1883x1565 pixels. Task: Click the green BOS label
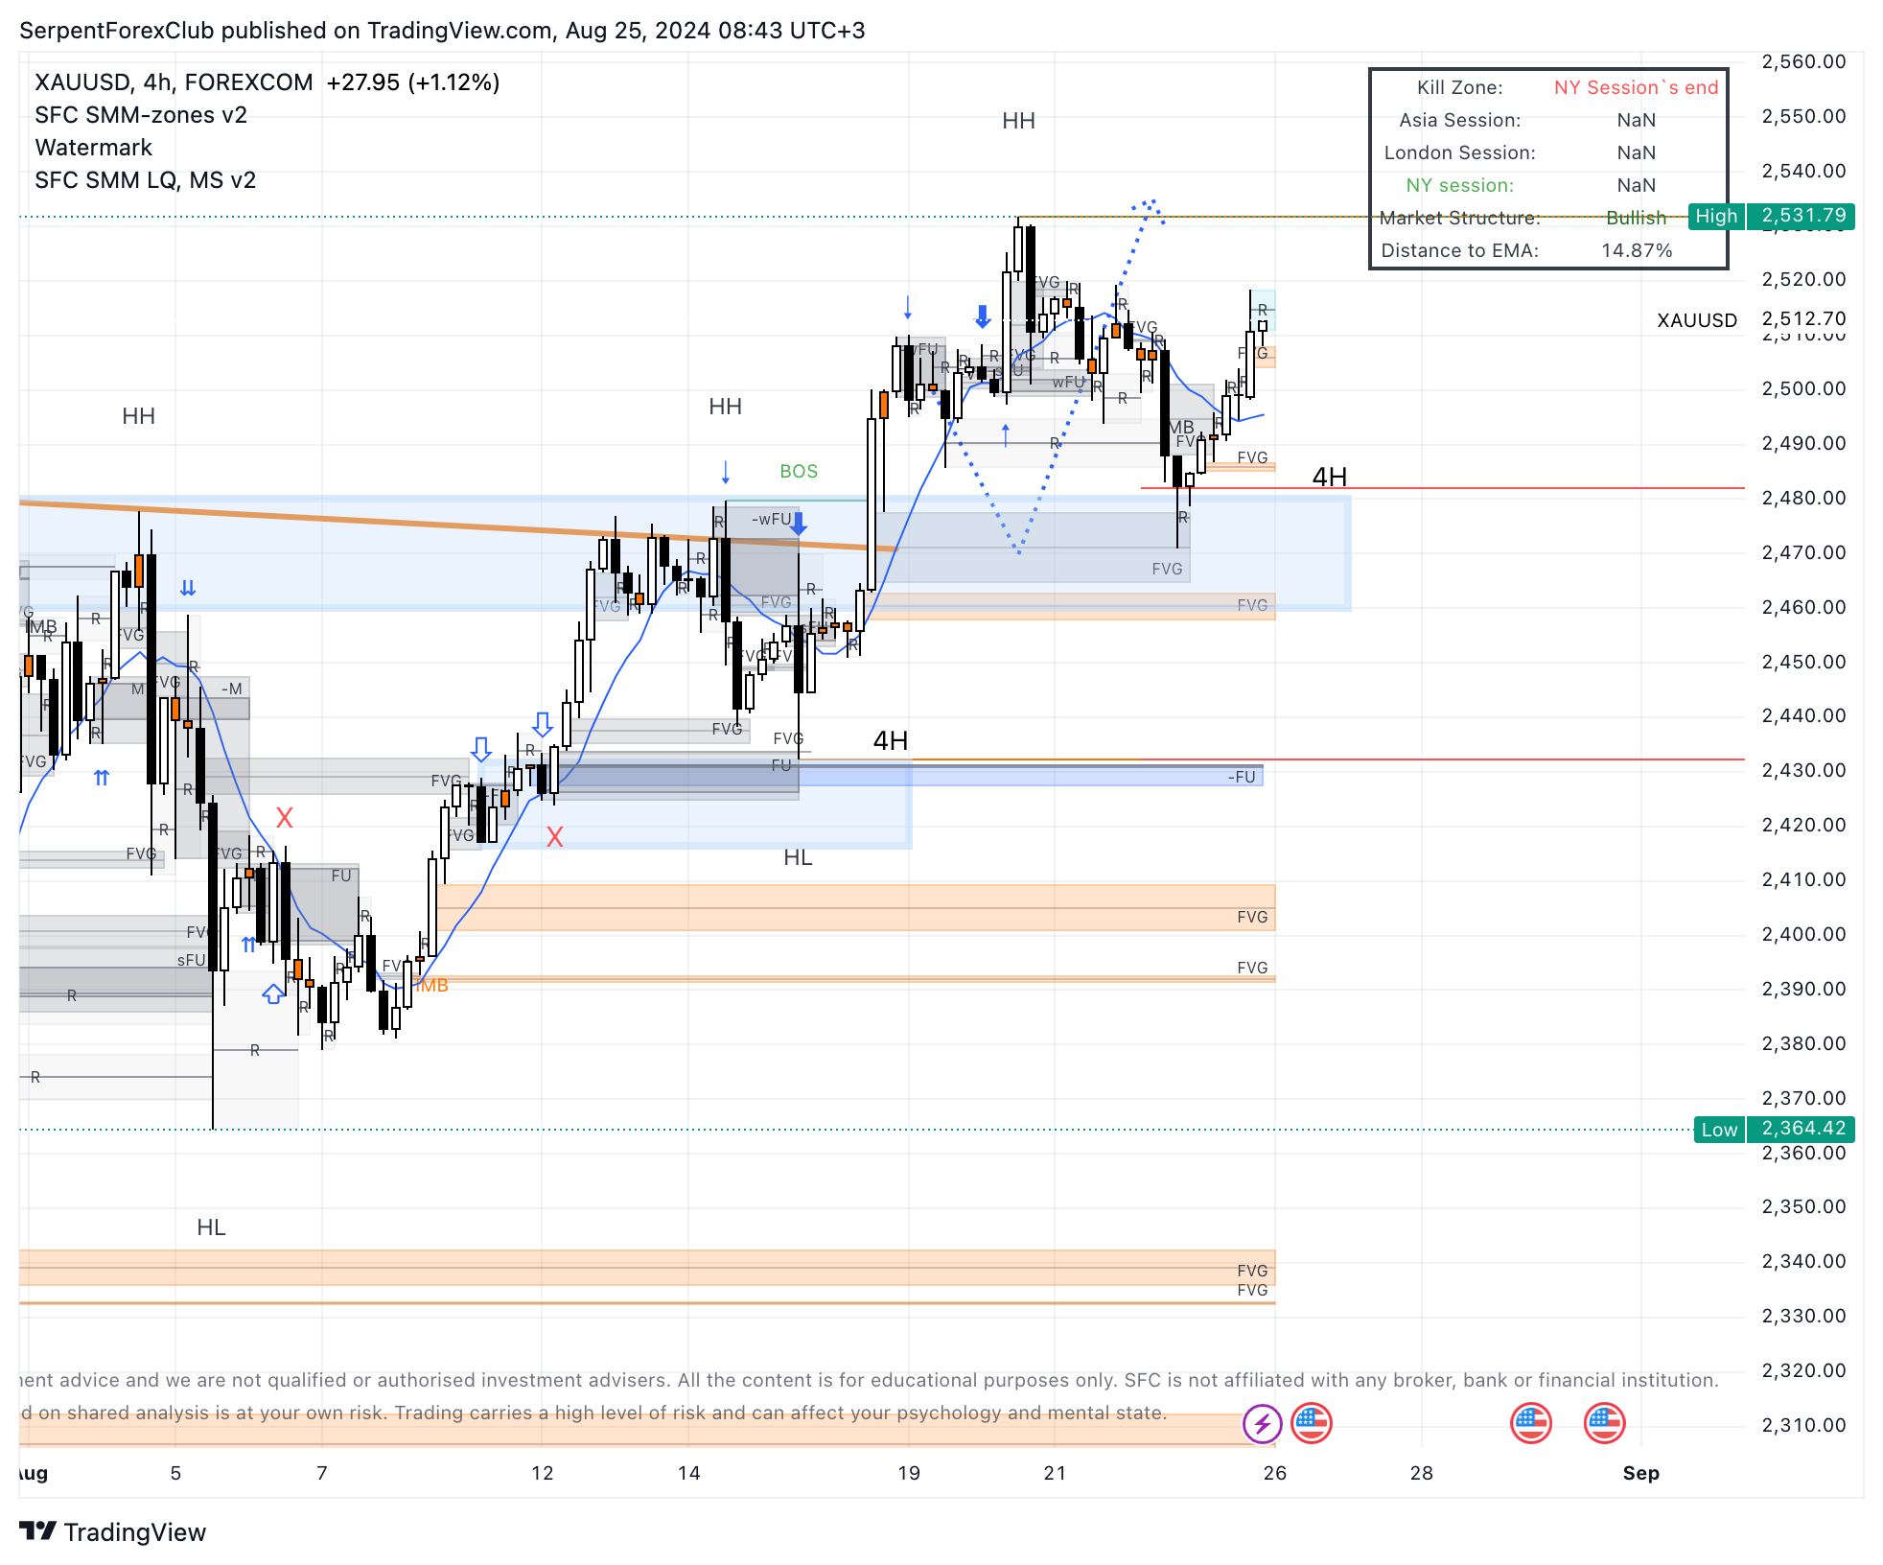click(x=799, y=471)
